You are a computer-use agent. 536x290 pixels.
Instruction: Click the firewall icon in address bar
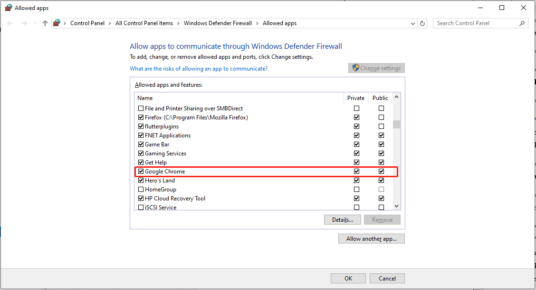tap(57, 23)
